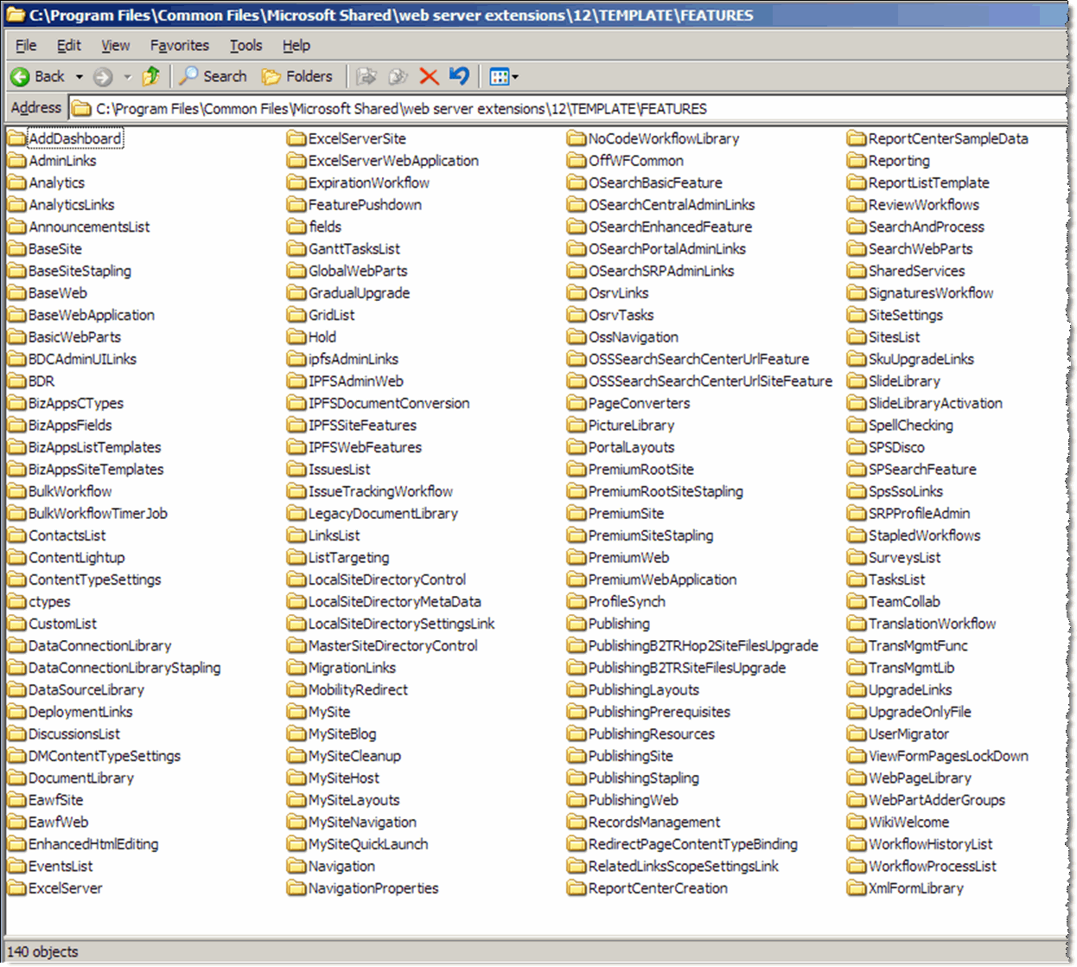
Task: Select the ReportCenterSampleData folder icon
Action: (x=857, y=138)
